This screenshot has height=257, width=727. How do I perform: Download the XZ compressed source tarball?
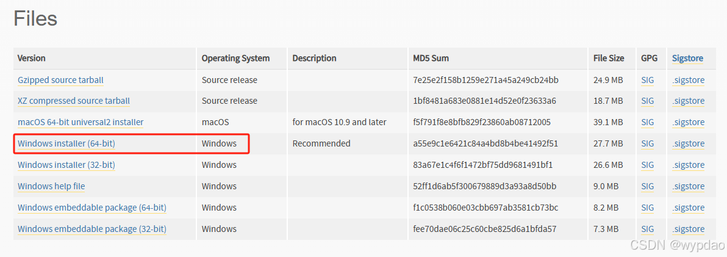74,101
